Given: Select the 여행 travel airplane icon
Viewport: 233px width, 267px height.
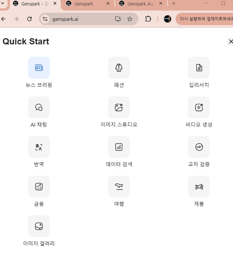Looking at the screenshot, I should pyautogui.click(x=119, y=187).
